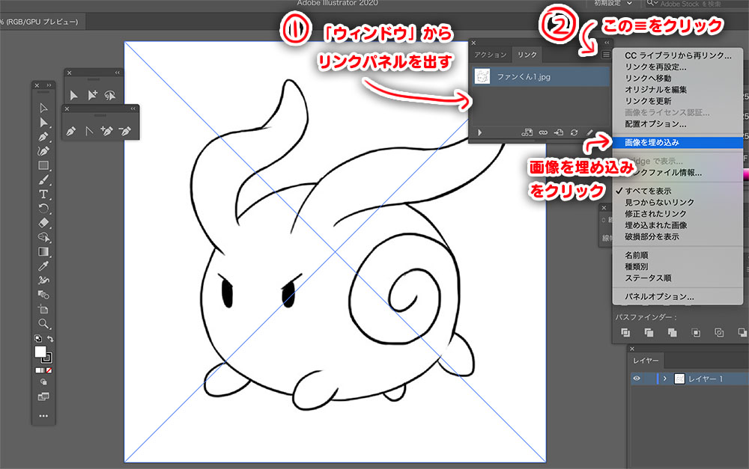Apply Pathfinder Merge
This screenshot has width=749, height=469.
[672, 333]
